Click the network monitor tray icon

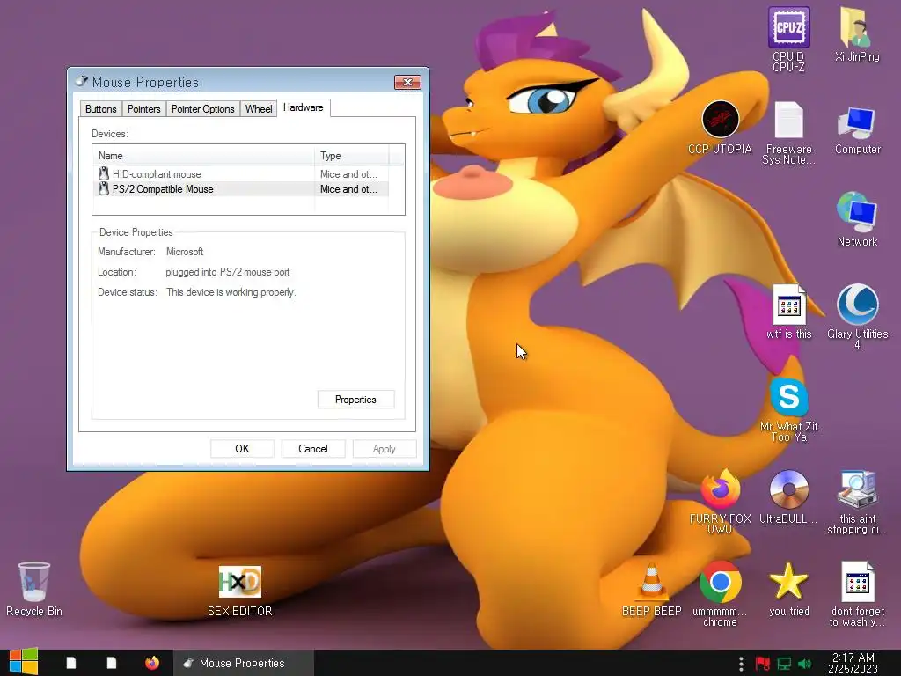point(784,664)
